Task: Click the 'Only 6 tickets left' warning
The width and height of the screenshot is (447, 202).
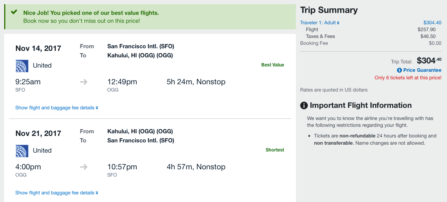Action: click(408, 78)
